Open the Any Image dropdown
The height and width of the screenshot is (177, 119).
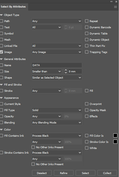(x=57, y=52)
